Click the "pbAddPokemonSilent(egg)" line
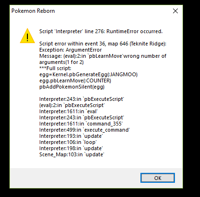 tap(72, 87)
